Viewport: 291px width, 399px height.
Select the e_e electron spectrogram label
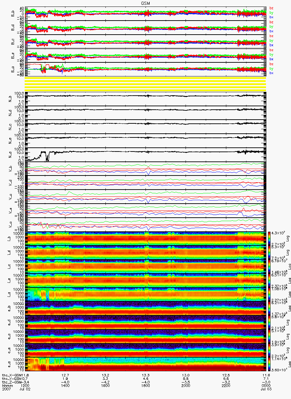(x=9, y=350)
